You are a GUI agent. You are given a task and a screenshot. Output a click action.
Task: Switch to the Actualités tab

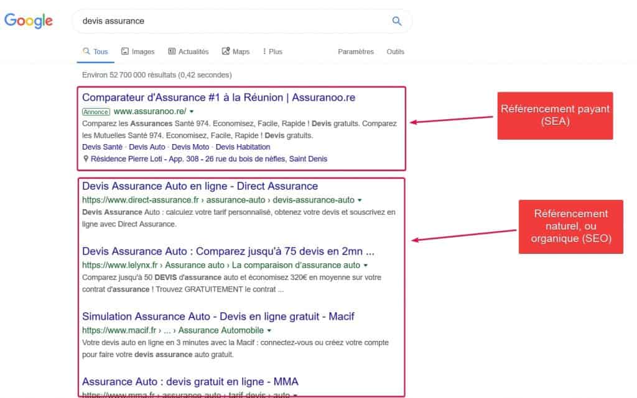tap(188, 52)
